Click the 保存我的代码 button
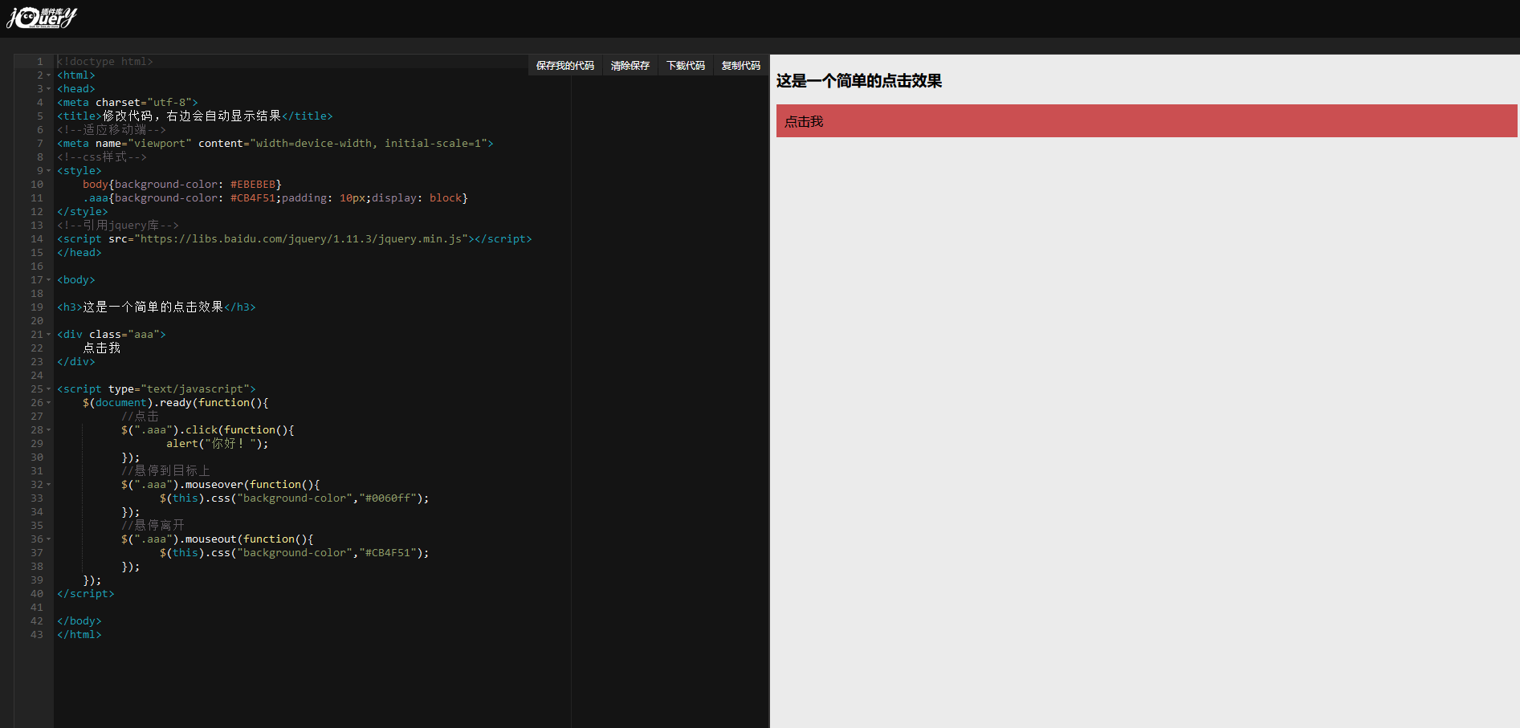Image resolution: width=1520 pixels, height=728 pixels. tap(565, 66)
